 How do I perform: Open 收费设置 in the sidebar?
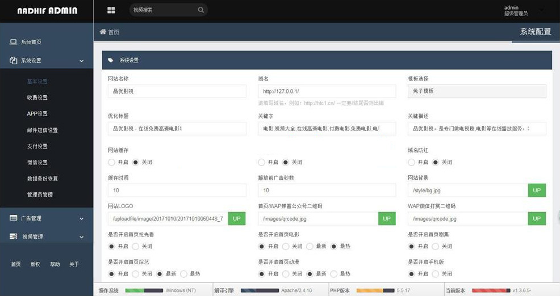37,98
